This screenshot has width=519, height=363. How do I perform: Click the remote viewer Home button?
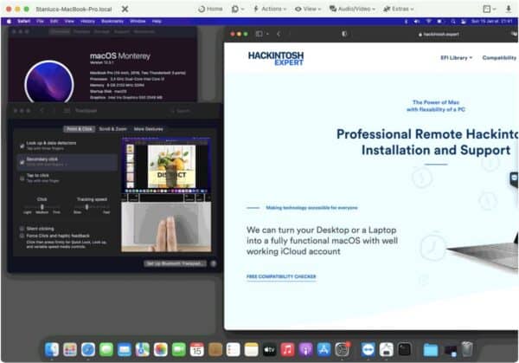coord(210,9)
